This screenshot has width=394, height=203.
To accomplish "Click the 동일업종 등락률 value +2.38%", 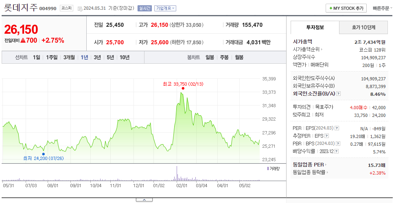I will 377,173.
